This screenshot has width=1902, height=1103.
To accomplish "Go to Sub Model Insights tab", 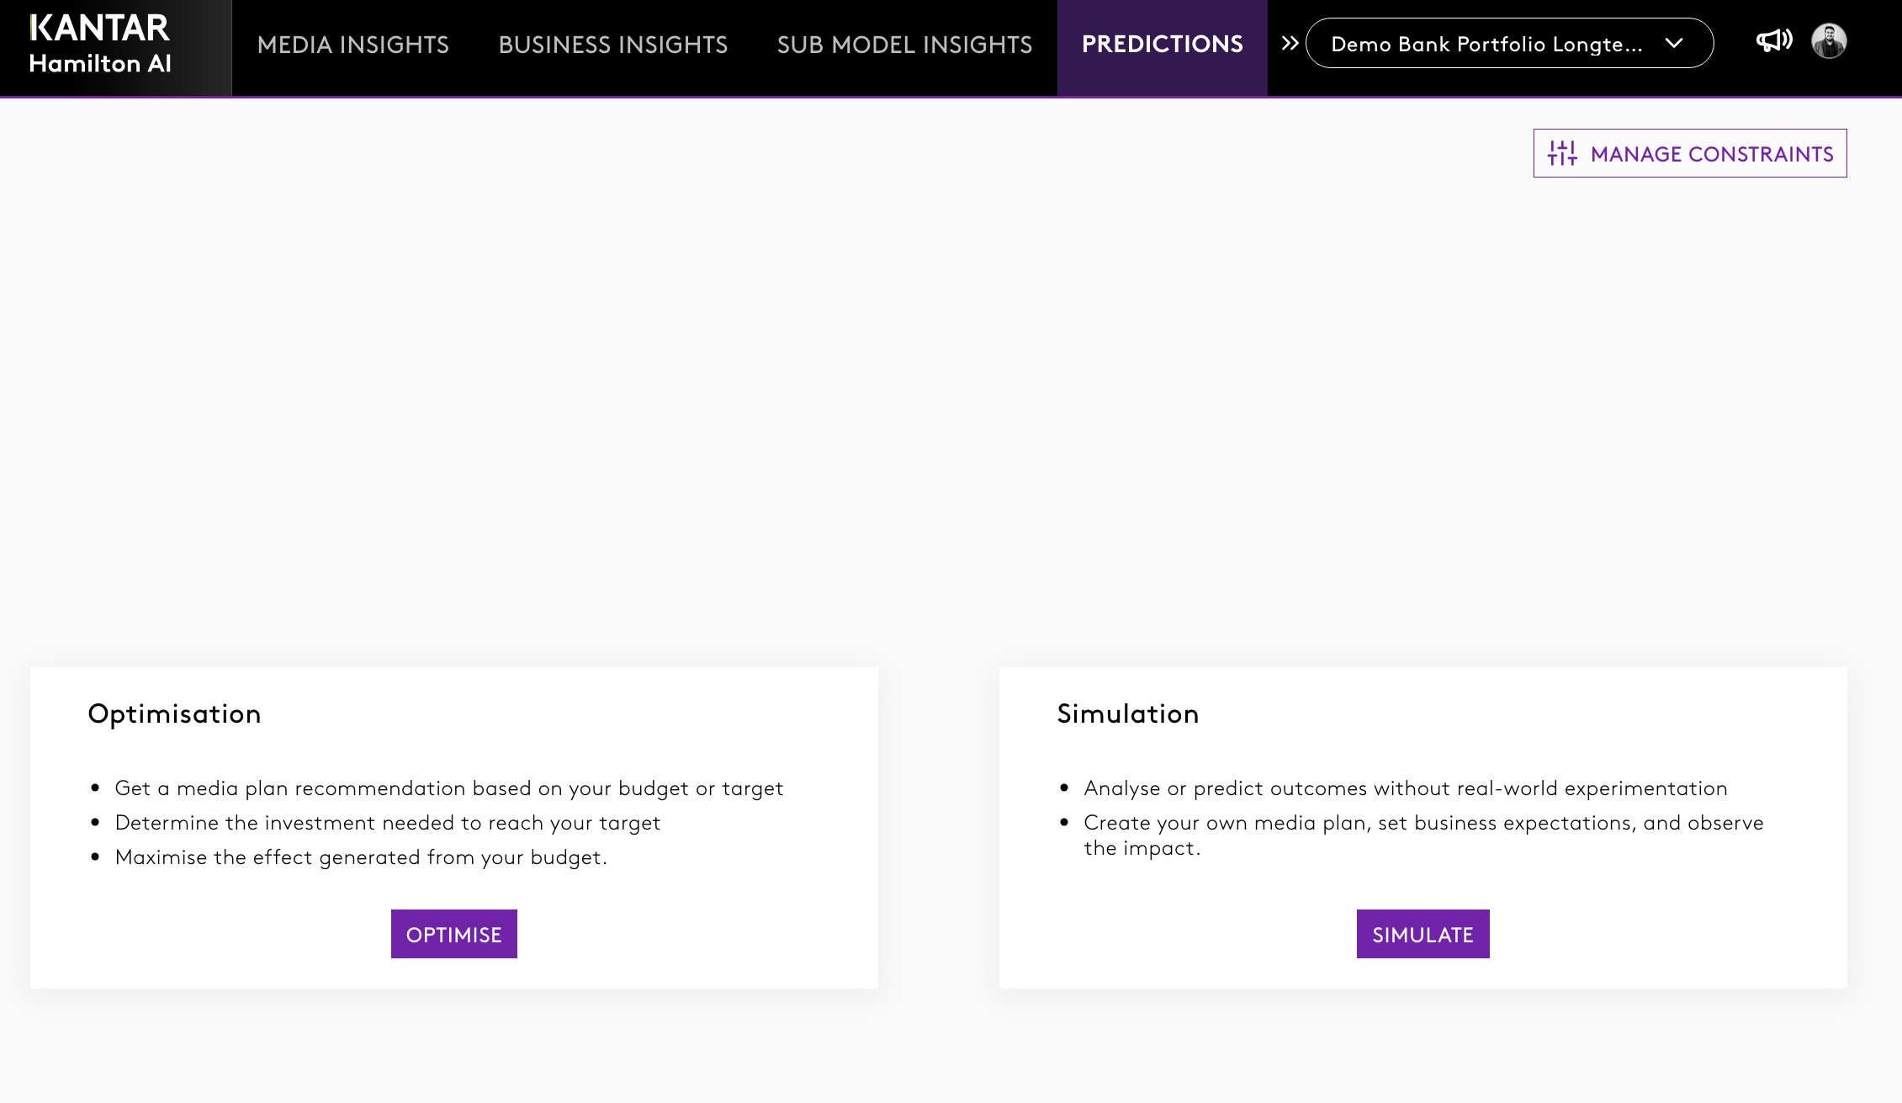I will click(x=904, y=45).
